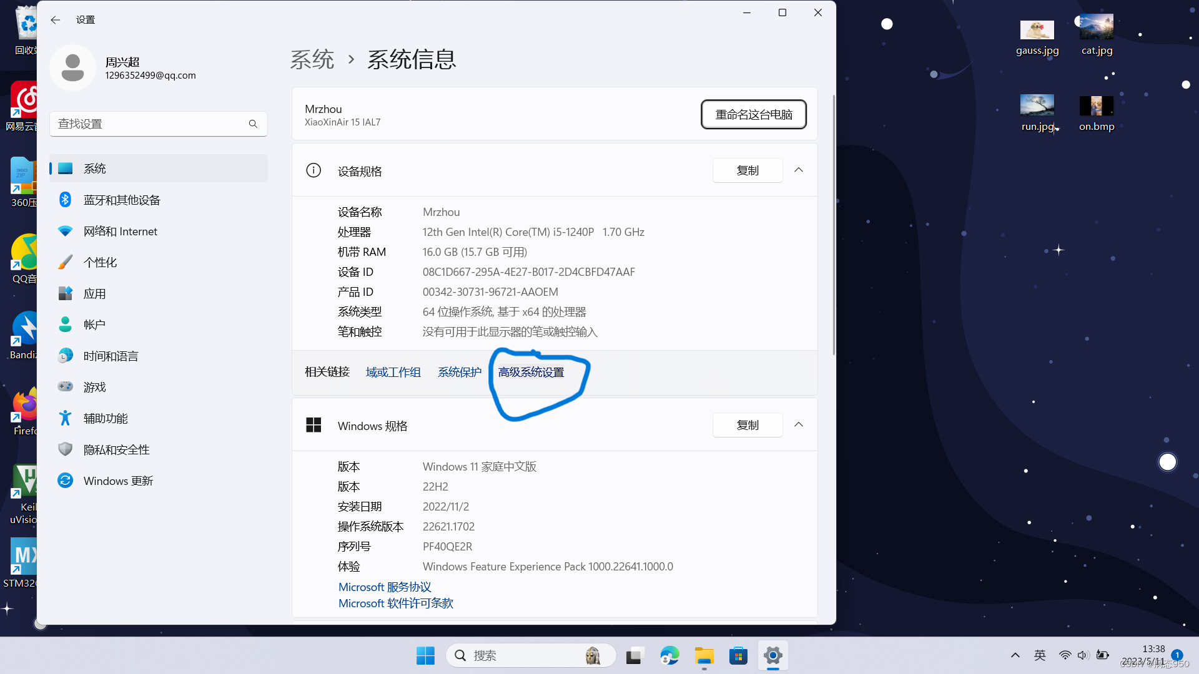The height and width of the screenshot is (674, 1199).
Task: Collapse the device specifications section
Action: [x=798, y=170]
